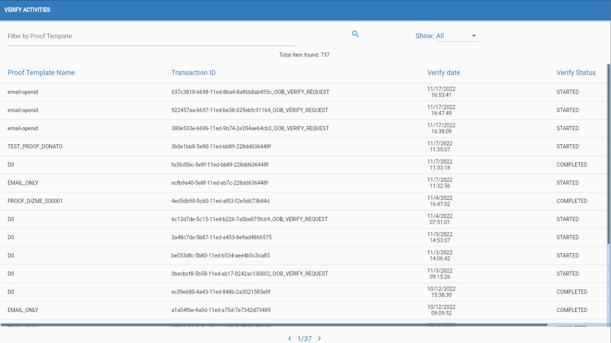
Task: Sort by Verify Status column header
Action: [576, 73]
